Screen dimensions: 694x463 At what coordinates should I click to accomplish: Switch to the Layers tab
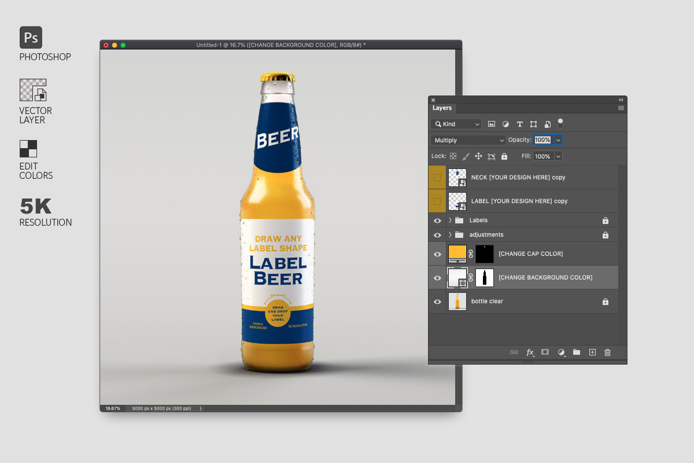pos(442,108)
